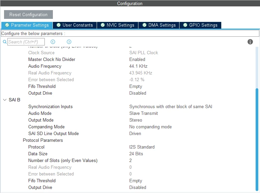The width and height of the screenshot is (260, 193).
Task: Go to next search result arrow
Action: tap(69, 42)
